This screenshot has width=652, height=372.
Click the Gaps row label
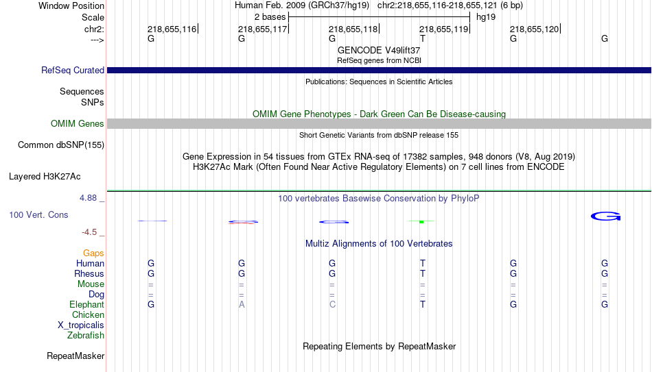coord(93,253)
